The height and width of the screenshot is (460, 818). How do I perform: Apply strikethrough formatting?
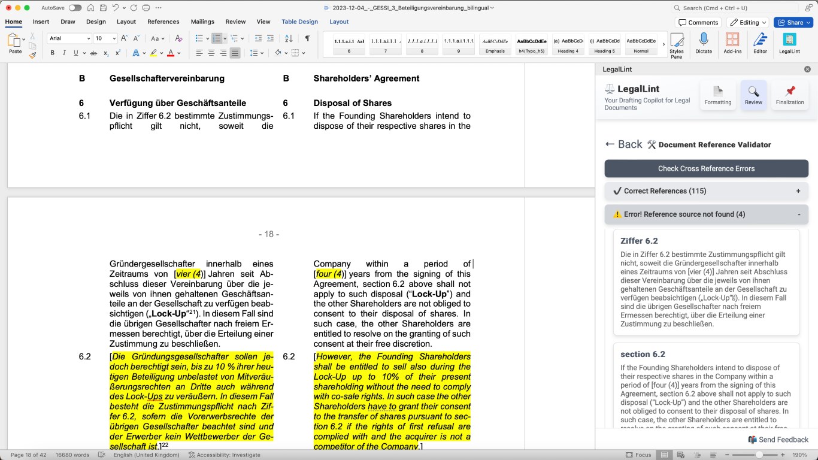coord(93,53)
